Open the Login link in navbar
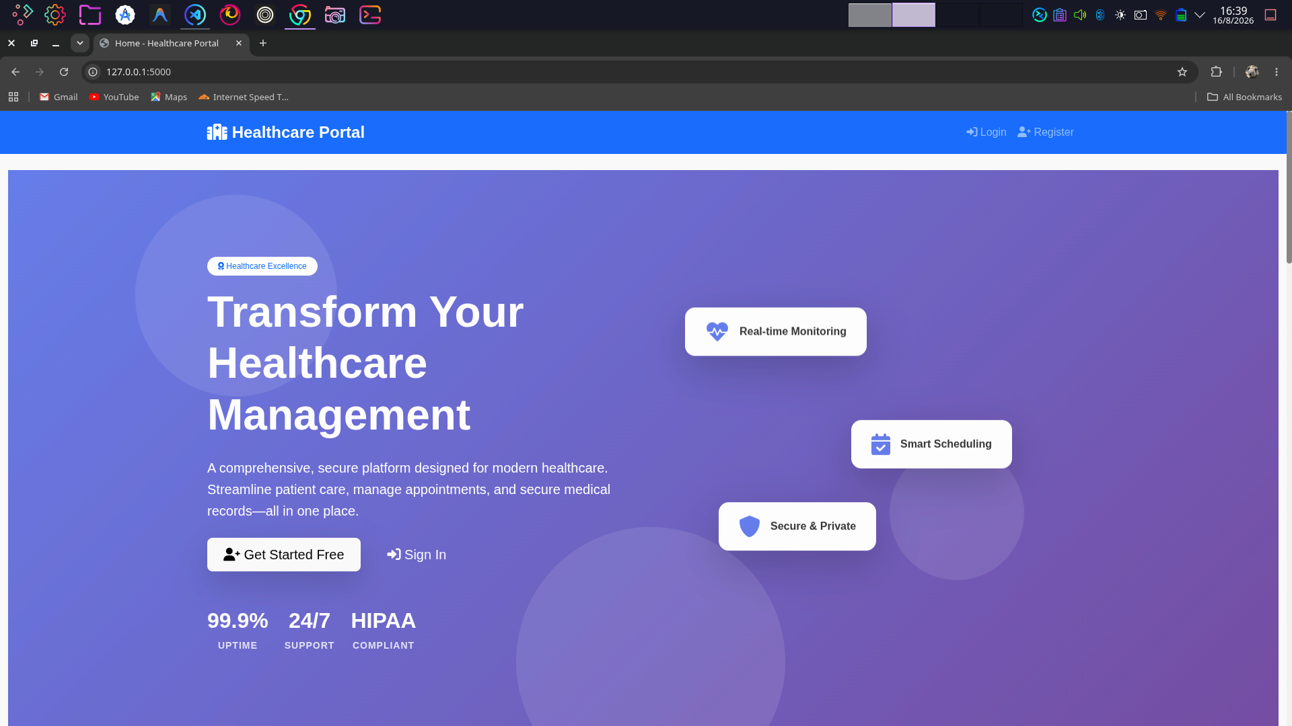 [x=986, y=132]
